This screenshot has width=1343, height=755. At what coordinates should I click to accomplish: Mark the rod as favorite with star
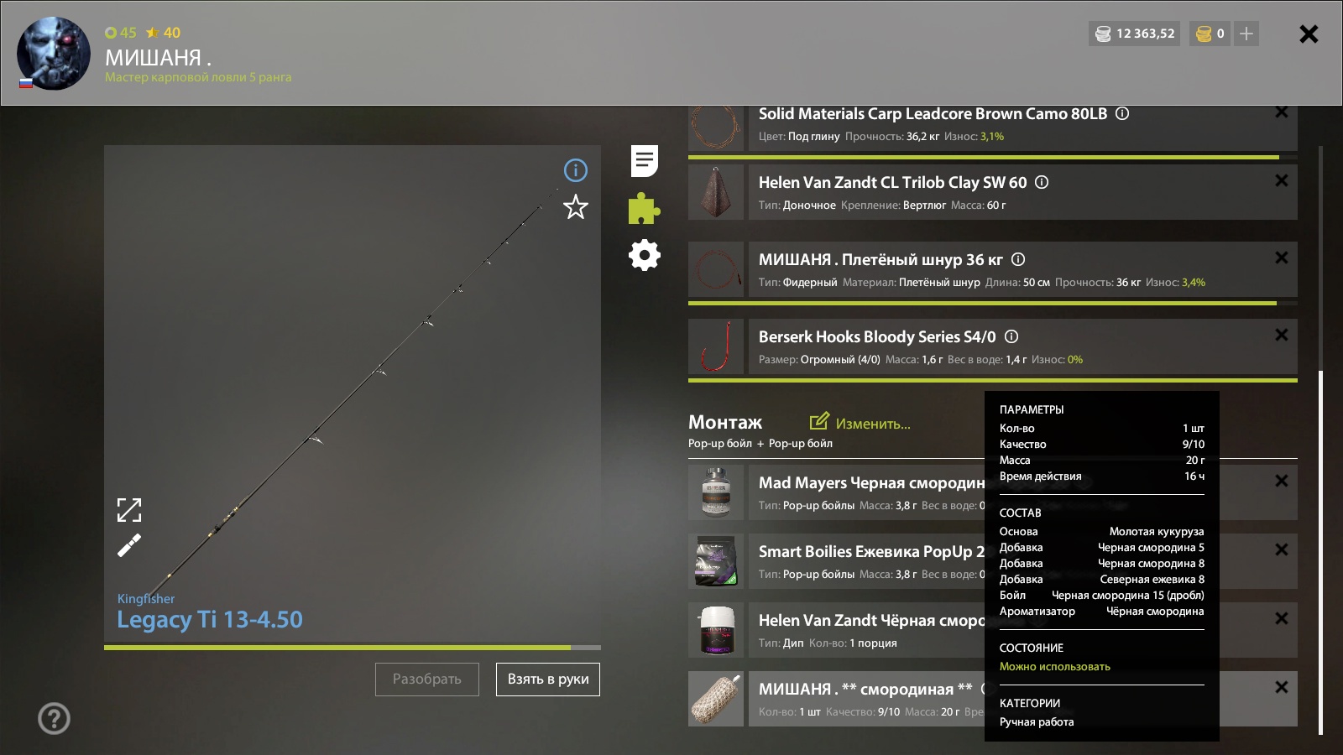coord(576,207)
